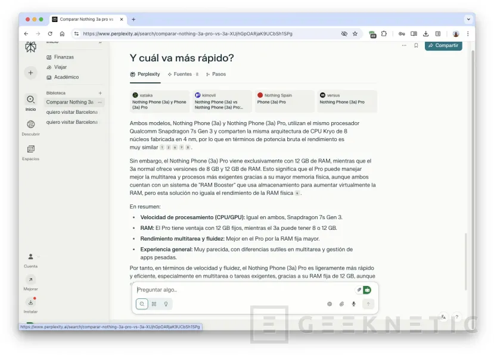Open a new browser tab
494x355 pixels.
(133, 19)
